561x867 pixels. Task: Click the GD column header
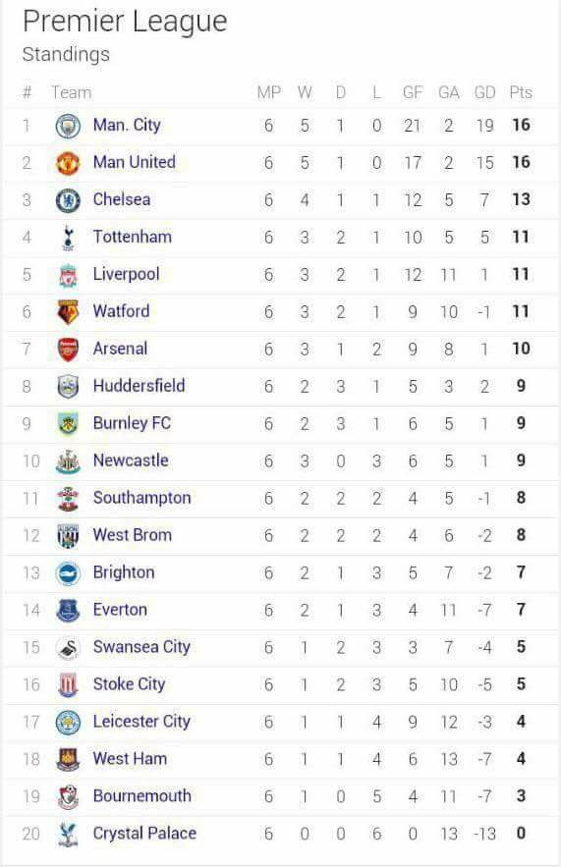pos(484,92)
